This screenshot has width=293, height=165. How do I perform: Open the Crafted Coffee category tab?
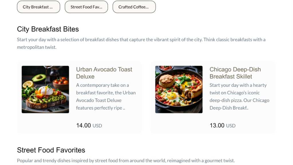coord(134,7)
